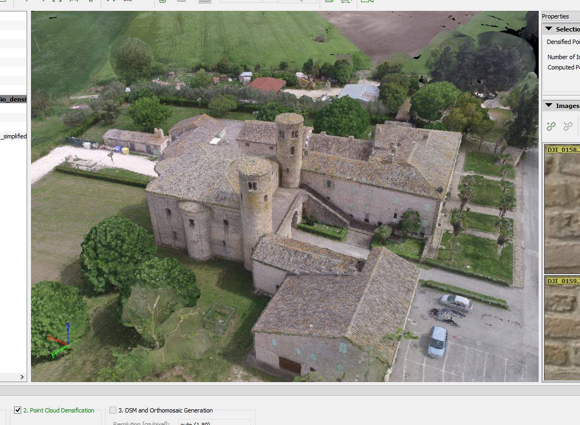Open the Resolution auto (1.80) combo box

coord(214,423)
